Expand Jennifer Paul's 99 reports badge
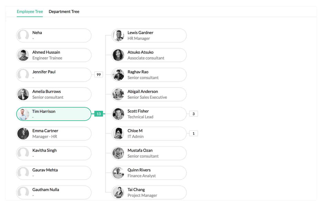 (x=99, y=74)
